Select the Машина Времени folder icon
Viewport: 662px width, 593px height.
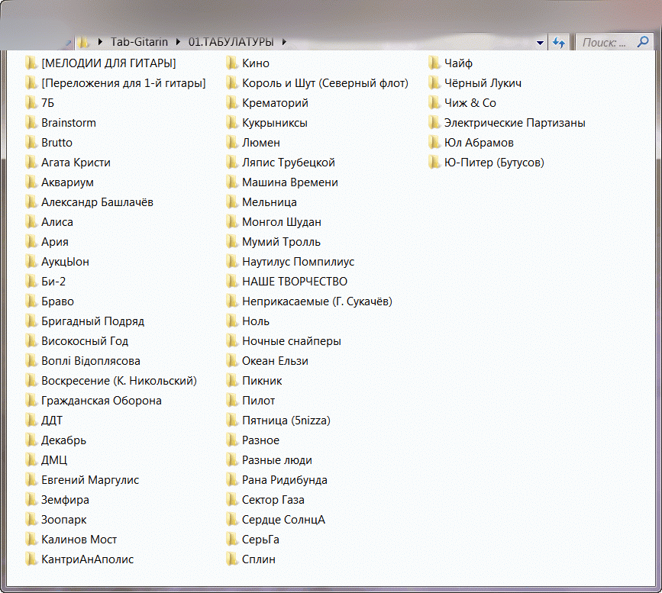click(x=232, y=182)
